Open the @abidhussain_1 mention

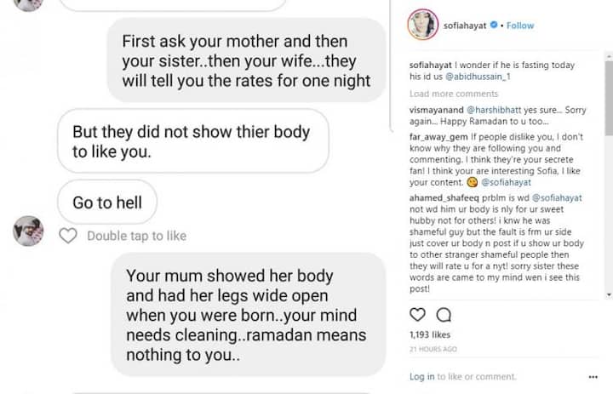(x=478, y=77)
